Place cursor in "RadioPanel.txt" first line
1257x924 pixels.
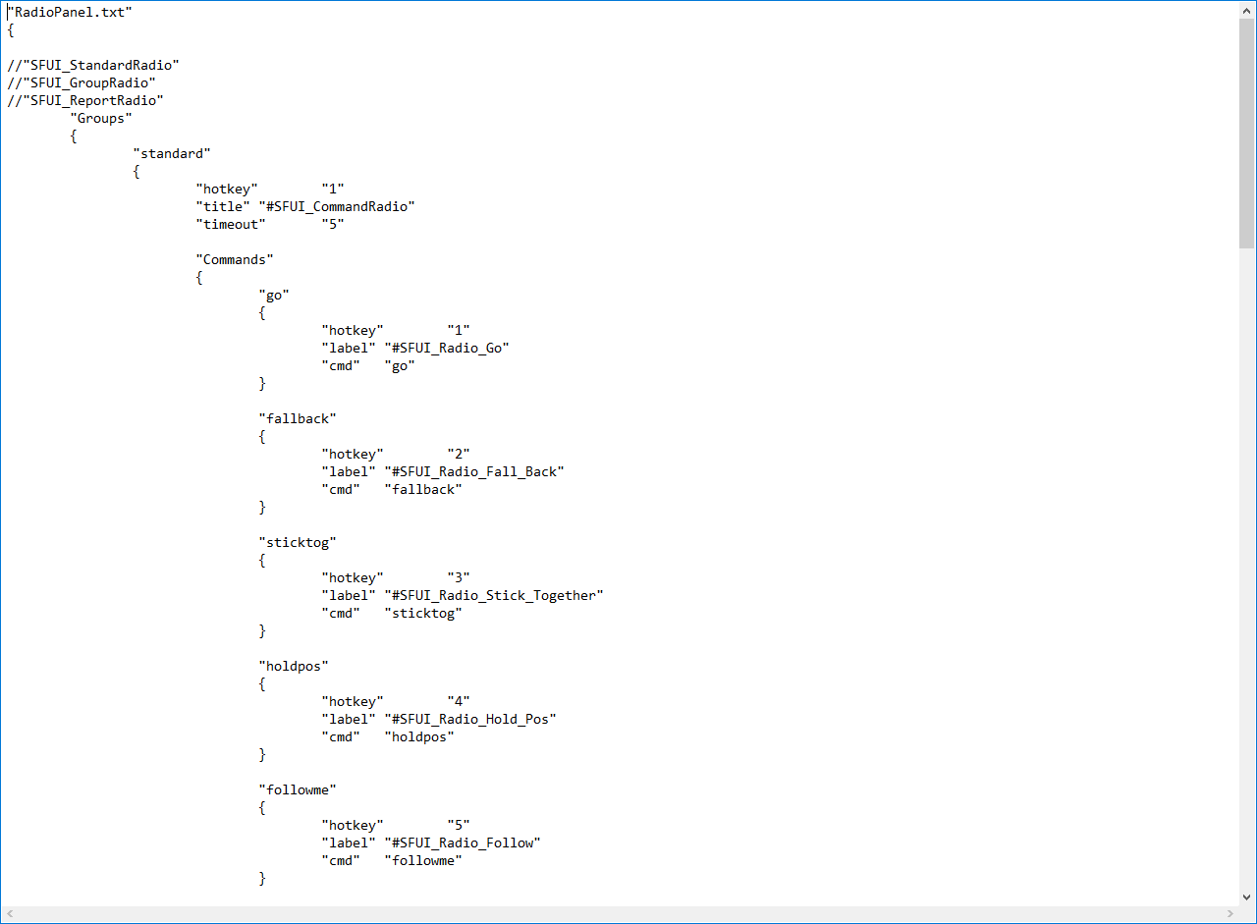coord(70,12)
